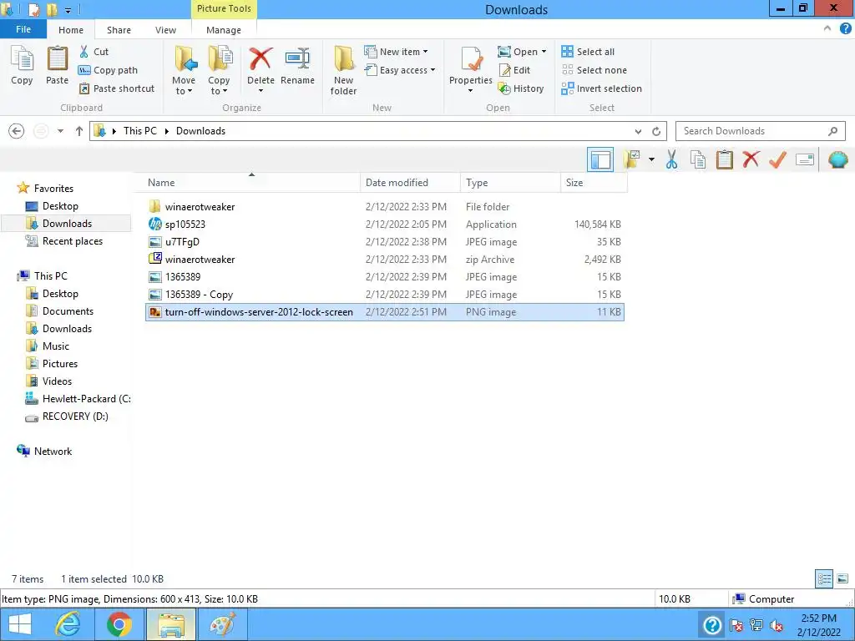This screenshot has height=641, width=855.
Task: Click the scissors cut icon in secondary toolbar
Action: [x=672, y=159]
